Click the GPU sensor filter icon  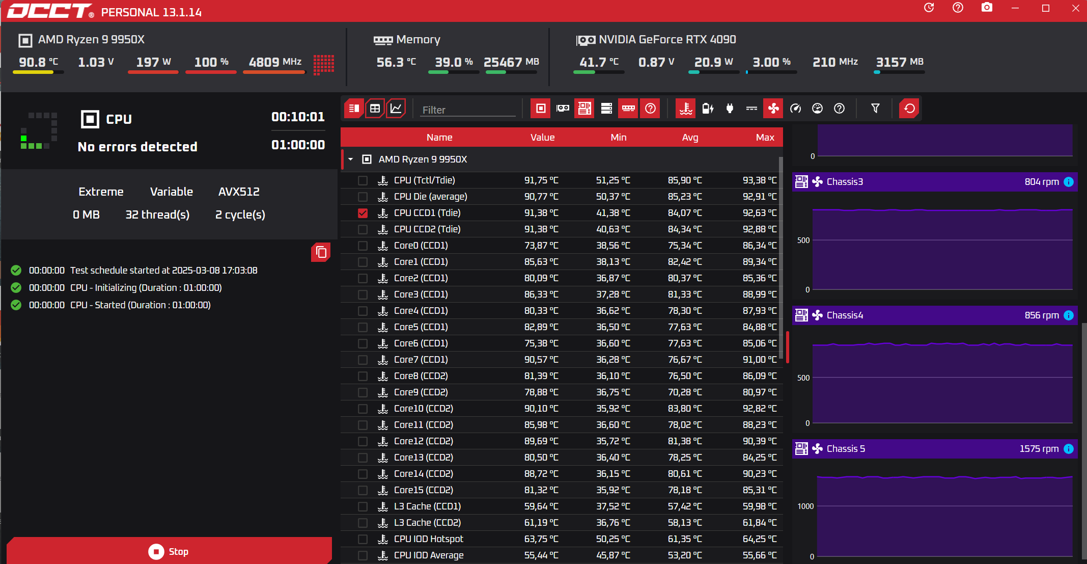(563, 109)
